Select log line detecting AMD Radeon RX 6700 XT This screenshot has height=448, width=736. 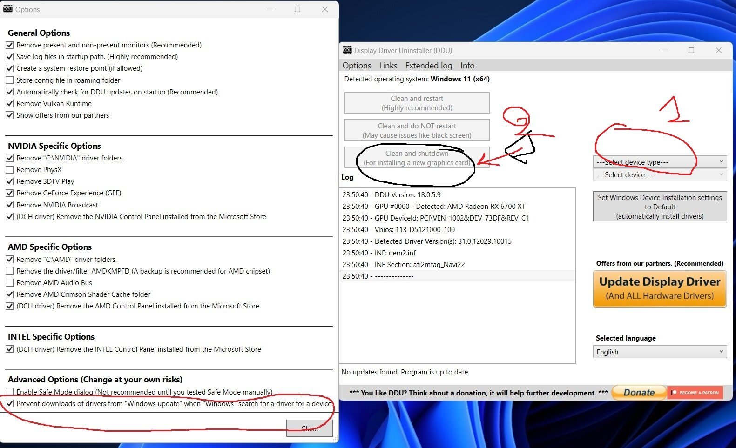pyautogui.click(x=457, y=207)
